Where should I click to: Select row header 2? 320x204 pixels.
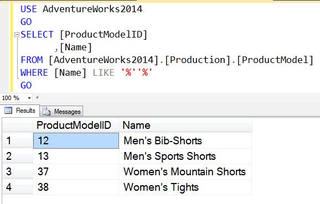18,156
